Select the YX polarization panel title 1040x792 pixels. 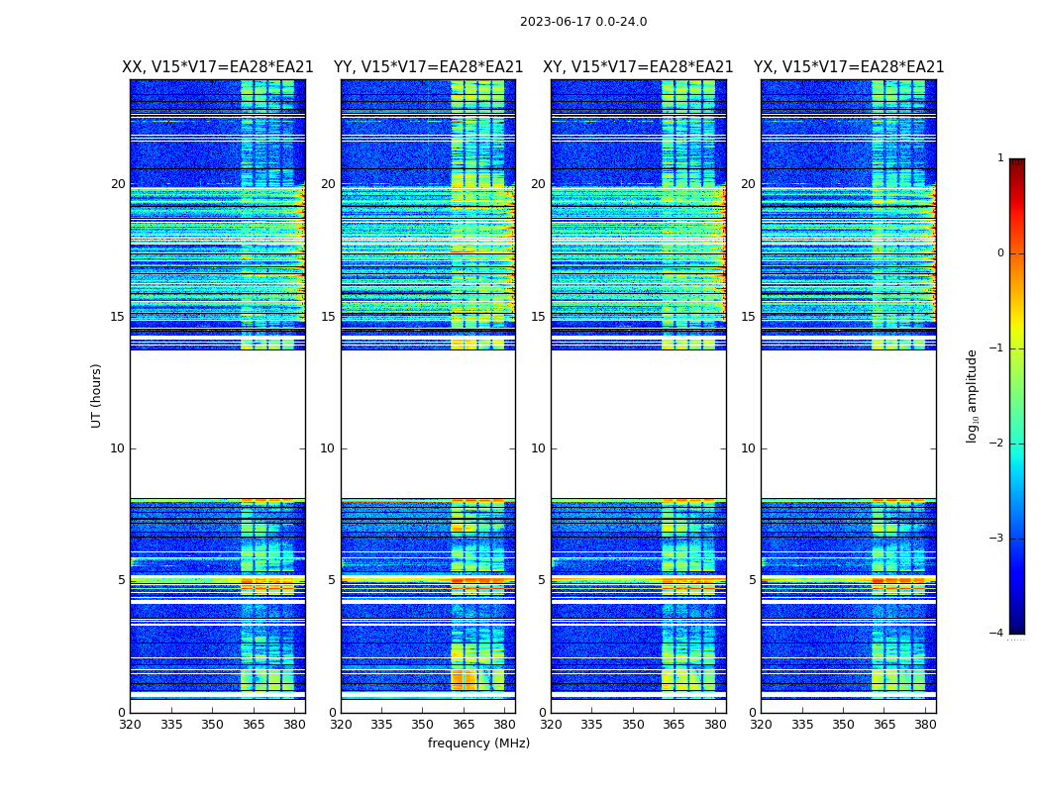coord(848,67)
